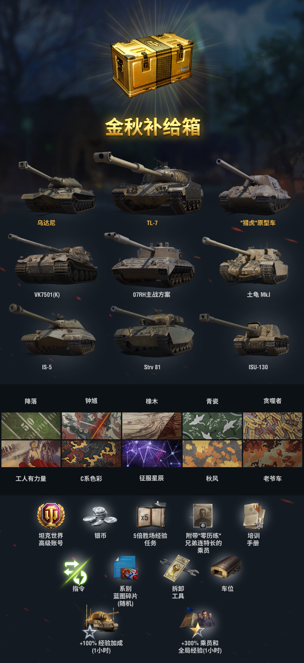Select the 青瓷 green crane pattern swatch

coord(212,426)
